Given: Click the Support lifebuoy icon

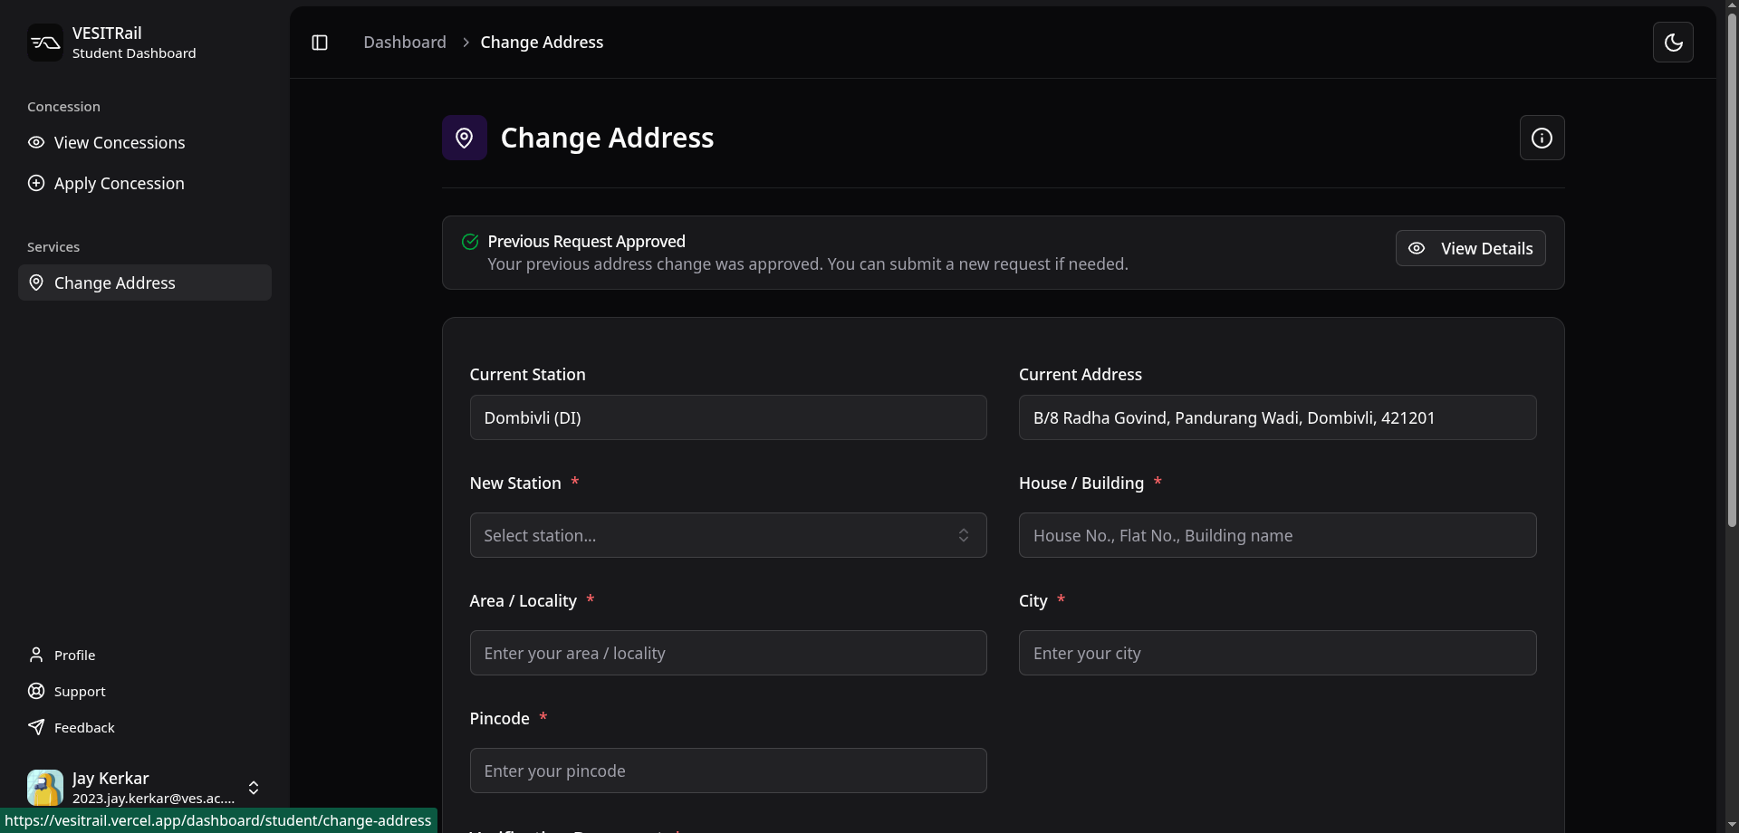Looking at the screenshot, I should pos(35,691).
